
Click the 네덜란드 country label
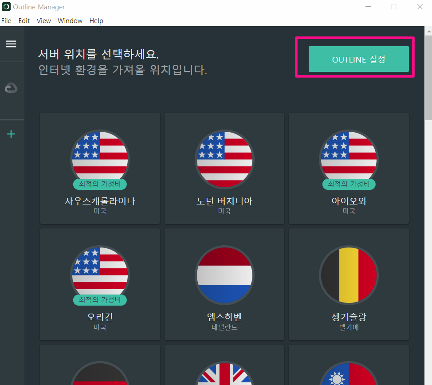[x=224, y=327]
